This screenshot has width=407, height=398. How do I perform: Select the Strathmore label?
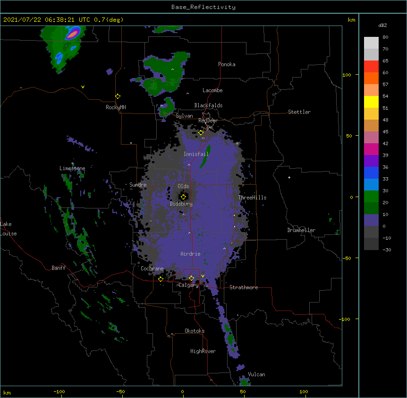244,287
